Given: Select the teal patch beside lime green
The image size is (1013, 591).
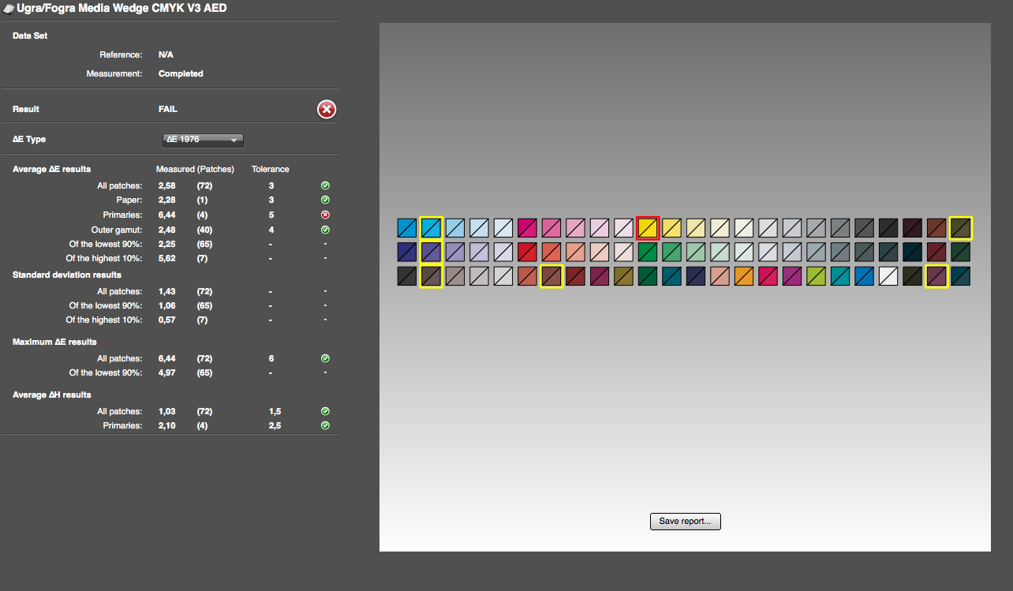Looking at the screenshot, I should pyautogui.click(x=840, y=276).
